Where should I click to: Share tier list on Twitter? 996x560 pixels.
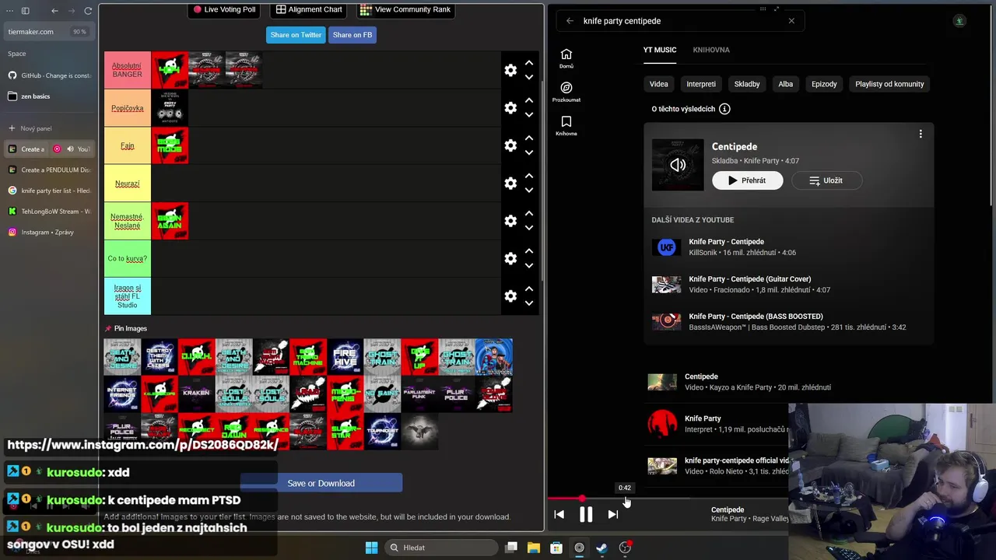[x=296, y=35]
